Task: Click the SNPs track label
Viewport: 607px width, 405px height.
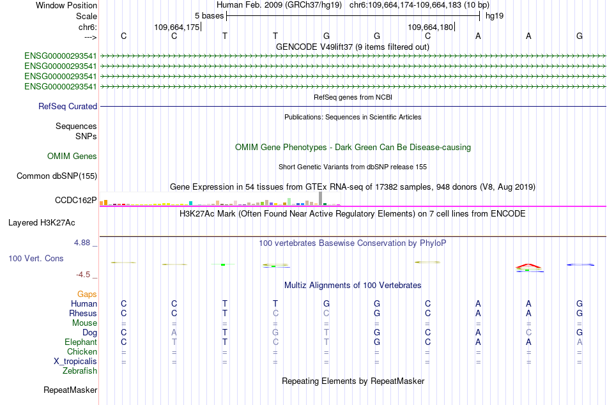Action: (x=86, y=136)
